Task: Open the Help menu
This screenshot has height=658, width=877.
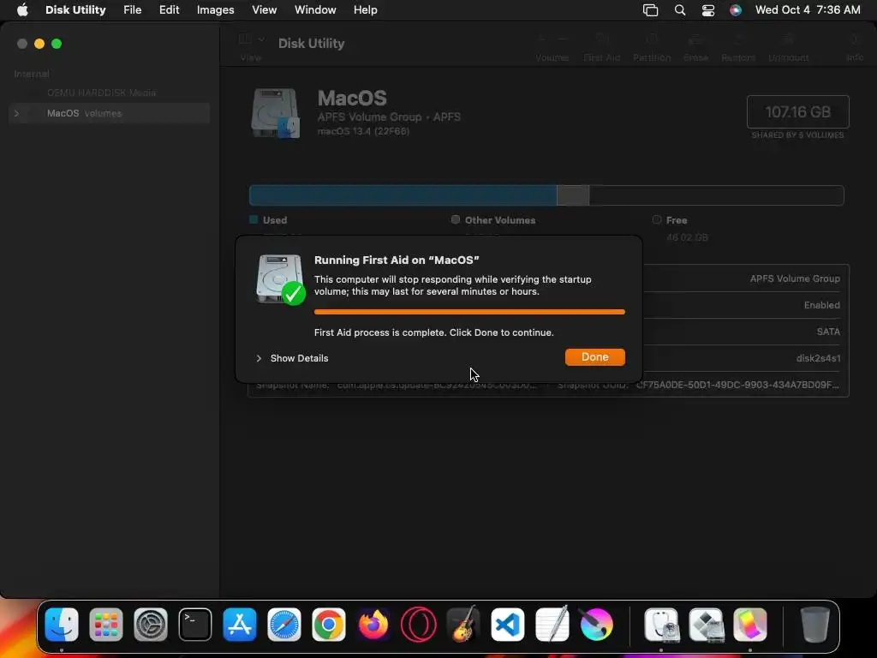Action: (365, 10)
